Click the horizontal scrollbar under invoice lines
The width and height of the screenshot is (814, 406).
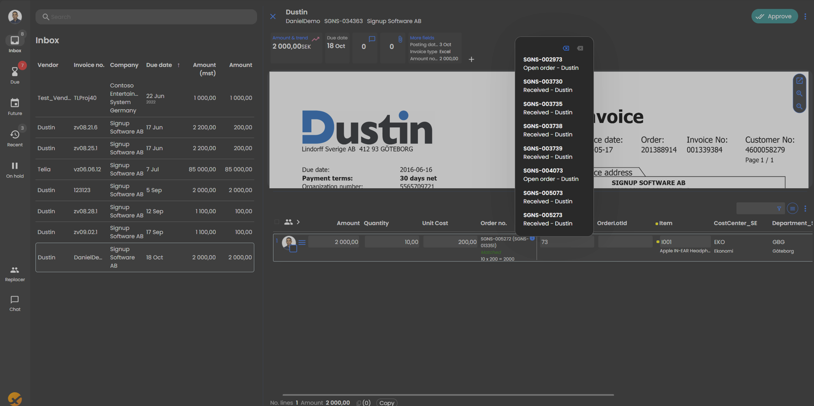pyautogui.click(x=448, y=395)
